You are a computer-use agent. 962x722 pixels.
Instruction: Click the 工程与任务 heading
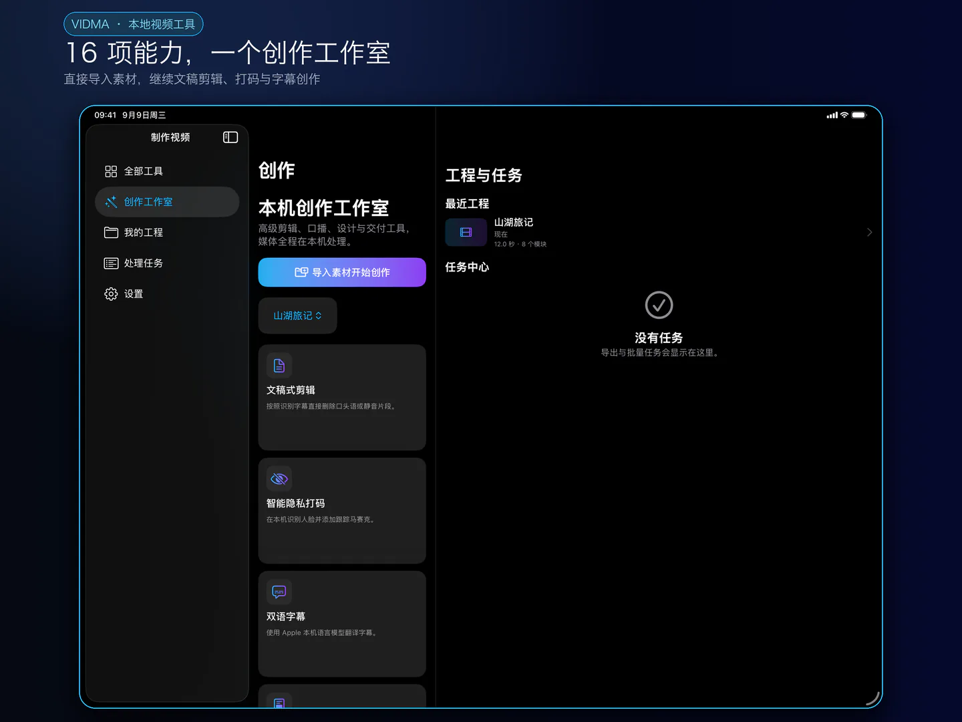484,175
